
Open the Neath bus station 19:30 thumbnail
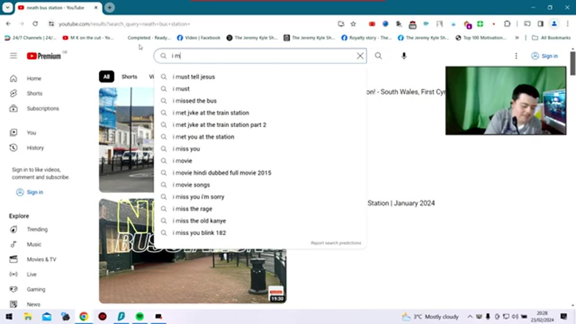point(193,276)
